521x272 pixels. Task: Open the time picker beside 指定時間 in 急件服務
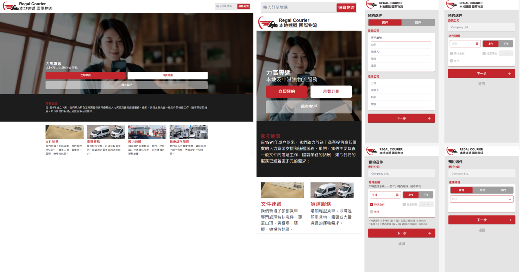[x=426, y=205]
